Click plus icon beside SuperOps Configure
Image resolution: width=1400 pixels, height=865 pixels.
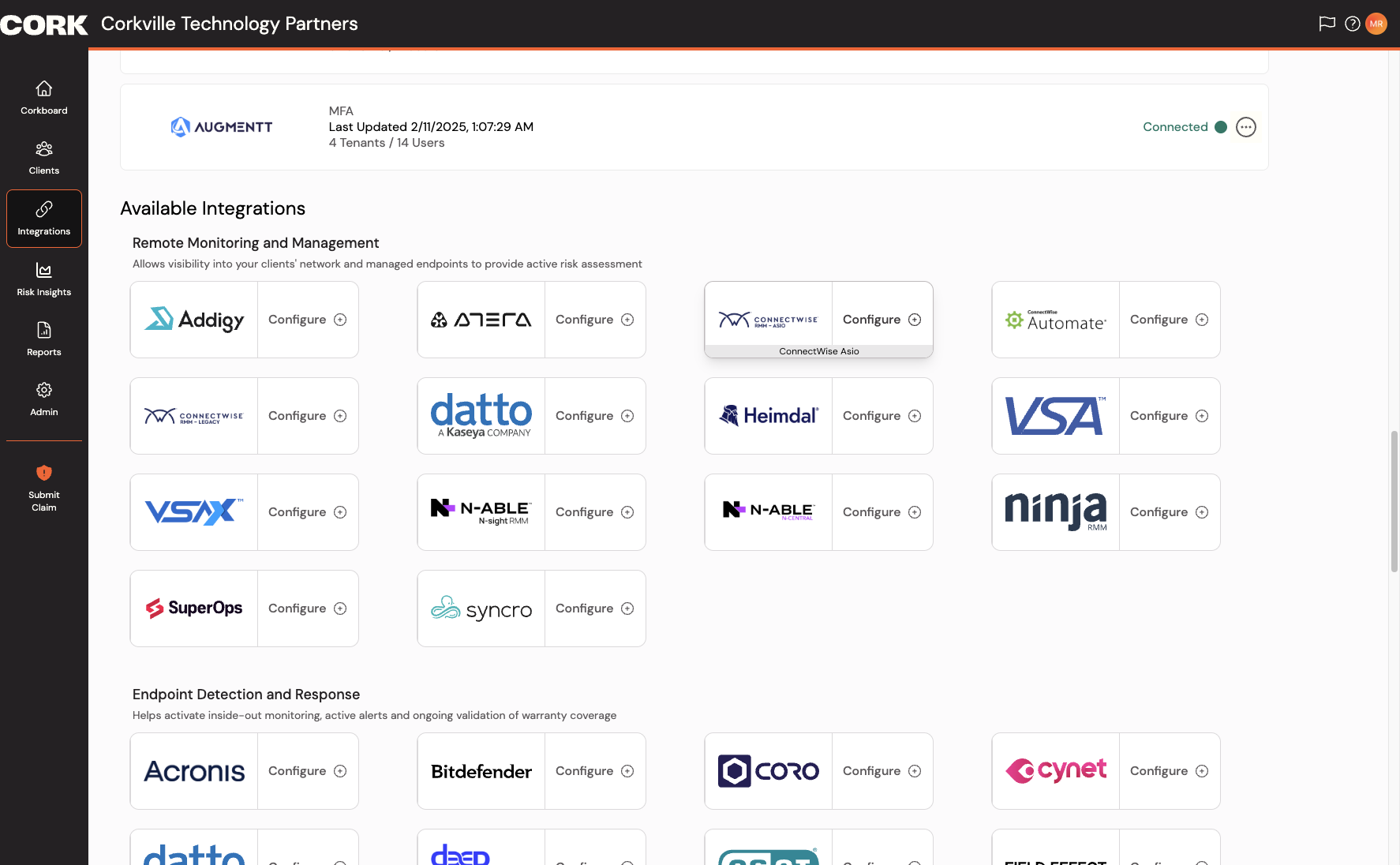340,608
